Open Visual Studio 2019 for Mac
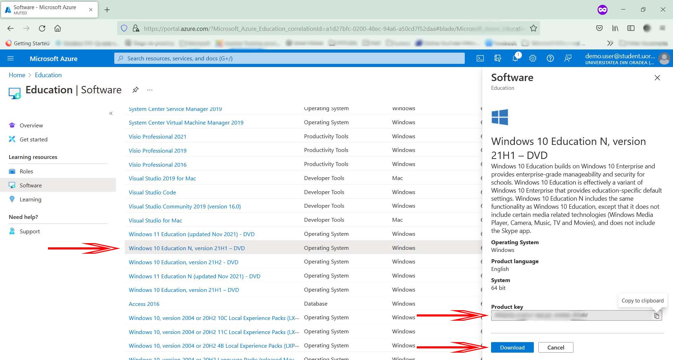Viewport: 673px width, 360px height. point(162,178)
